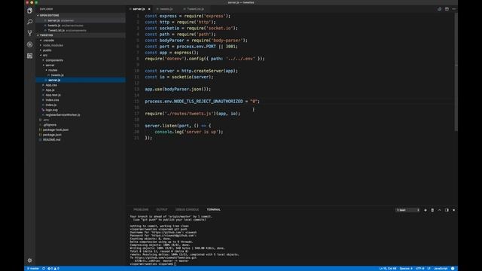Change end of line sequence via LF
Viewport: 482px width, 271px height.
(429, 269)
